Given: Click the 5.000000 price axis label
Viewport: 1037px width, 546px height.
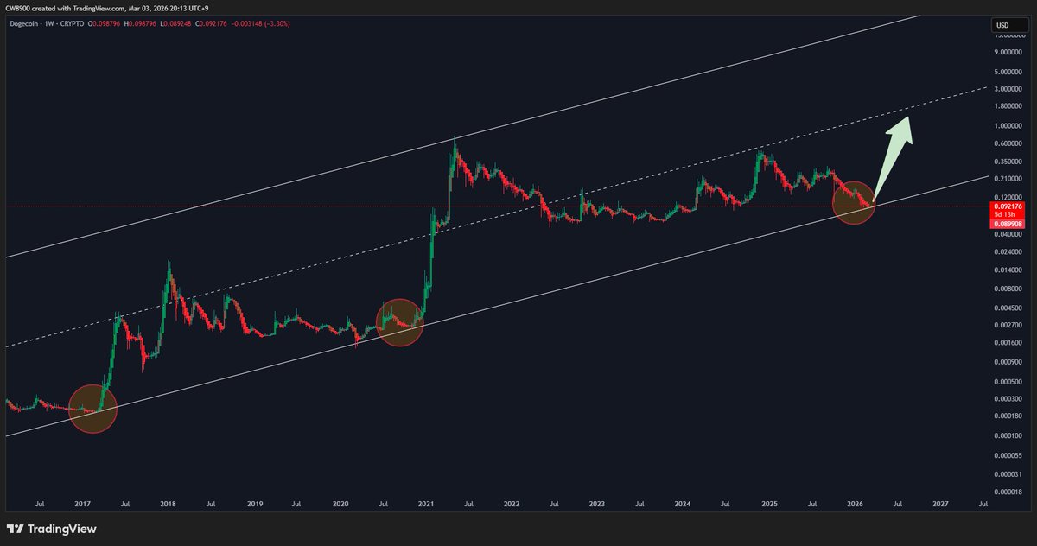Looking at the screenshot, I should pos(1007,71).
